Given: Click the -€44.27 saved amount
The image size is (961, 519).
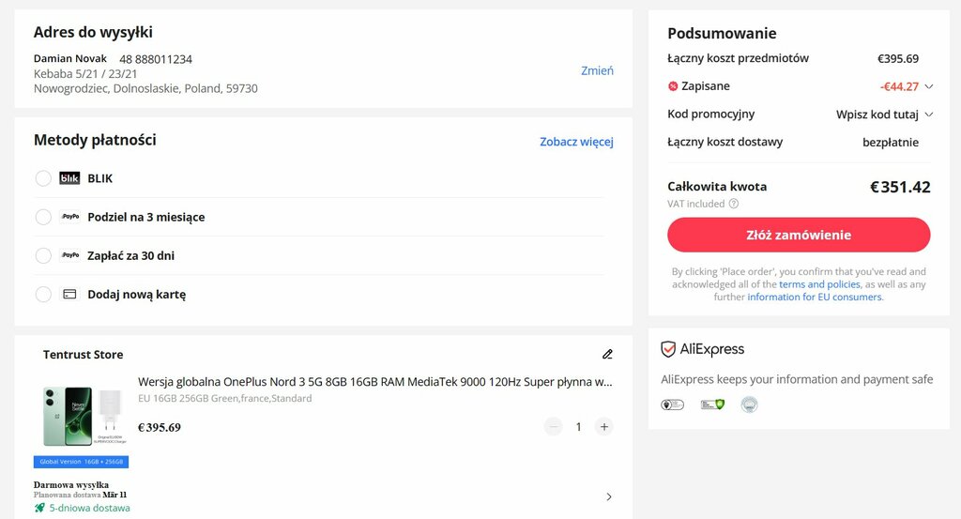Looking at the screenshot, I should 899,86.
